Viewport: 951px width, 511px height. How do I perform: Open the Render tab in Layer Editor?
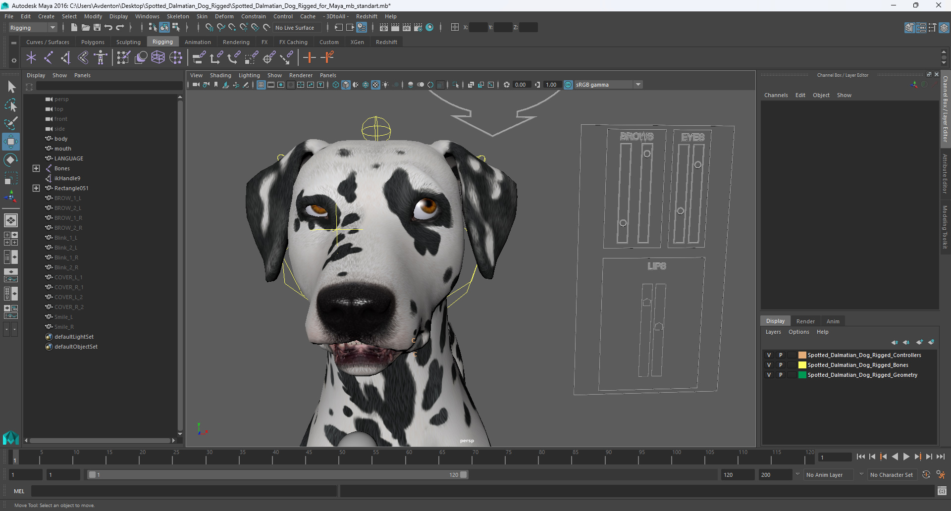pos(805,321)
